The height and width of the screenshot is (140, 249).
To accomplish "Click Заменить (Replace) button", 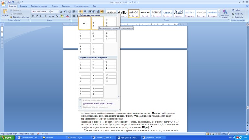I will [x=237, y=14].
